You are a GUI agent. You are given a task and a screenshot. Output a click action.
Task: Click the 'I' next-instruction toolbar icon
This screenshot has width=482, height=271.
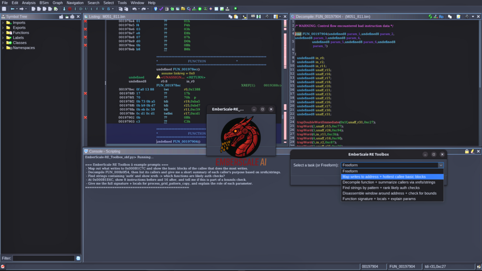pos(75,9)
